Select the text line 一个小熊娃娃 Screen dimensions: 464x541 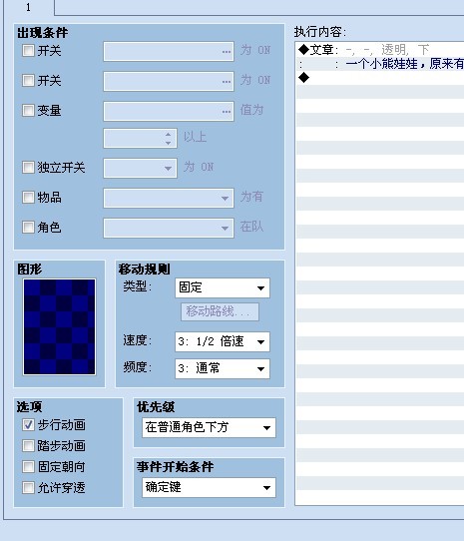coord(380,64)
